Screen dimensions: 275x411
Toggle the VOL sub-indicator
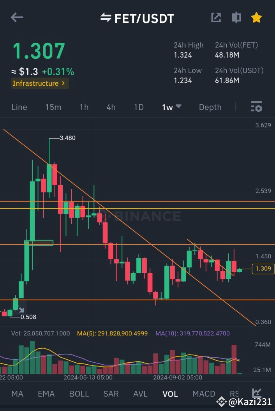(170, 394)
